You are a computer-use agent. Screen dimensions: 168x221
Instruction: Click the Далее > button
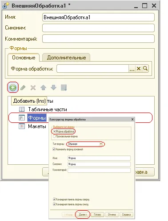pyautogui.click(x=83, y=214)
